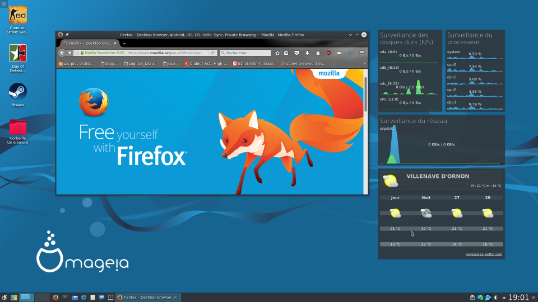The image size is (538, 302).
Task: Click the 19:01 clock
Action: (x=518, y=297)
